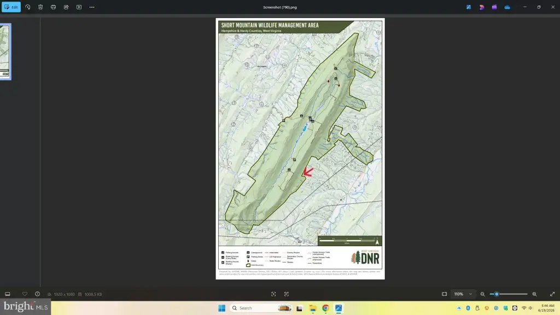Adjust the zoom slider handle
The image size is (560, 315).
(x=497, y=294)
